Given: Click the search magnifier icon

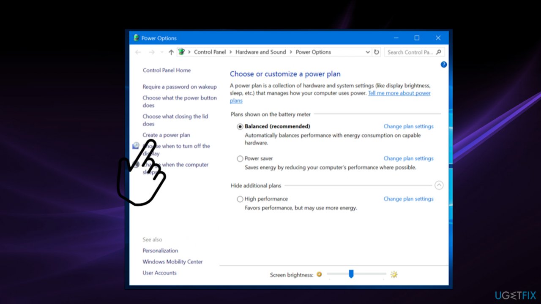Looking at the screenshot, I should [x=439, y=52].
